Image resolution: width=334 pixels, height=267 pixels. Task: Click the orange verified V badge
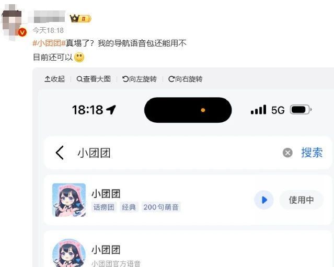[22, 32]
